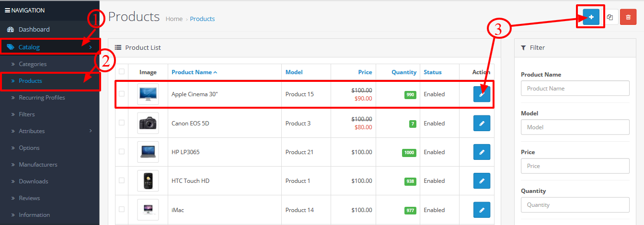Screen dimensions: 644x225
Task: Open Options menu item
Action: 29,148
